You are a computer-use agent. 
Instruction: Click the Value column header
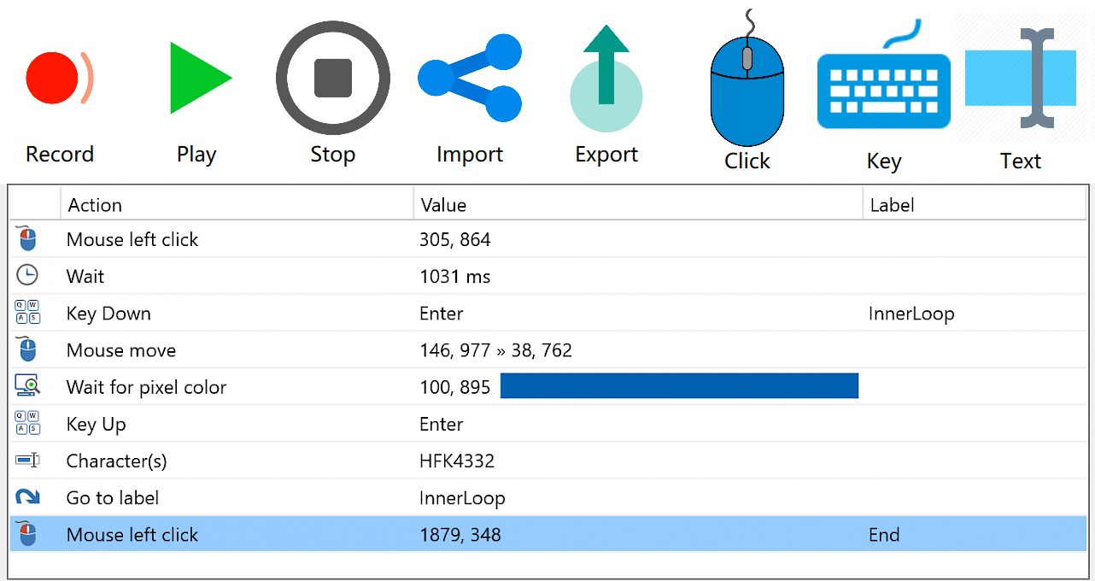coord(637,205)
